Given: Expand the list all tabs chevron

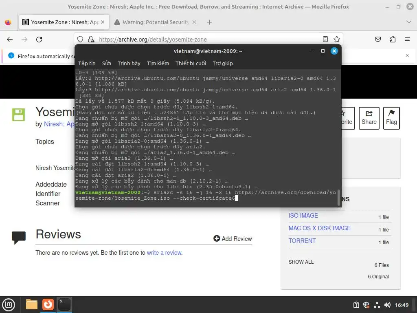Looking at the screenshot, I should 409,22.
